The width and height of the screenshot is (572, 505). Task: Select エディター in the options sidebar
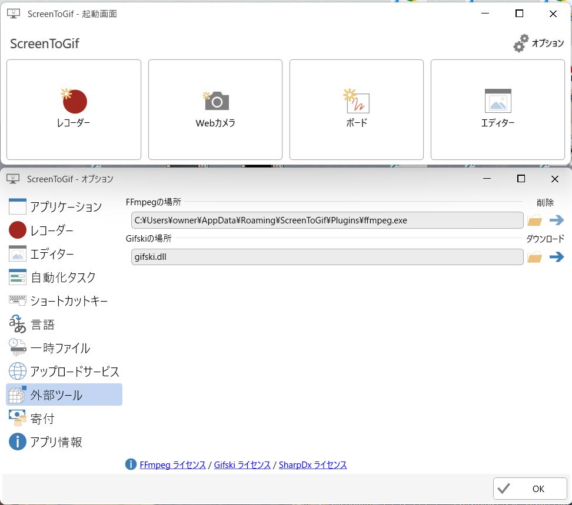64,253
